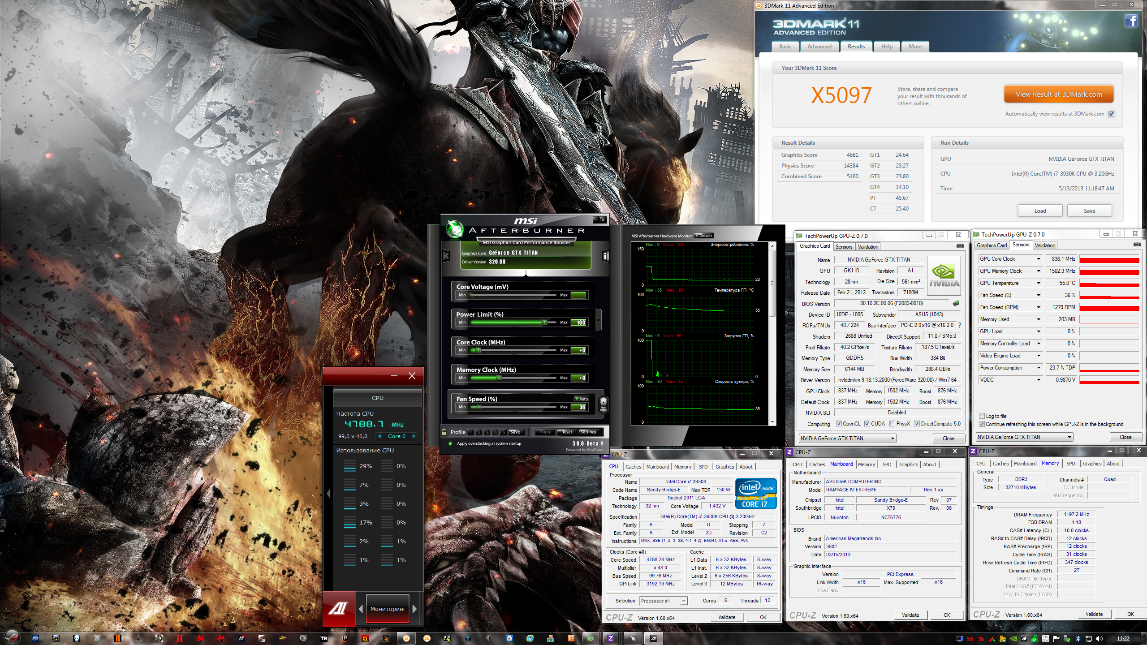Open the GPU-Z Validation tab
This screenshot has width=1147, height=645.
(868, 247)
